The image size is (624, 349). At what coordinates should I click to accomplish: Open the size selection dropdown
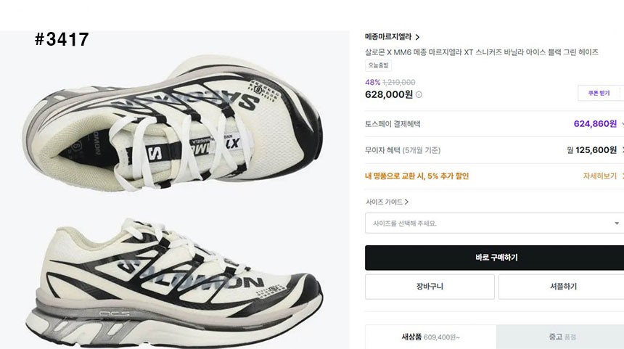pos(494,223)
